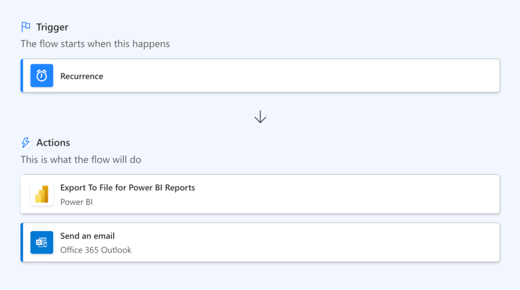Click the Power BI bar chart icon
This screenshot has width=520, height=290.
coord(42,194)
